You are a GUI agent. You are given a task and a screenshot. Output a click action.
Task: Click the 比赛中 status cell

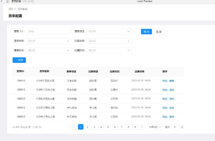pos(114,90)
